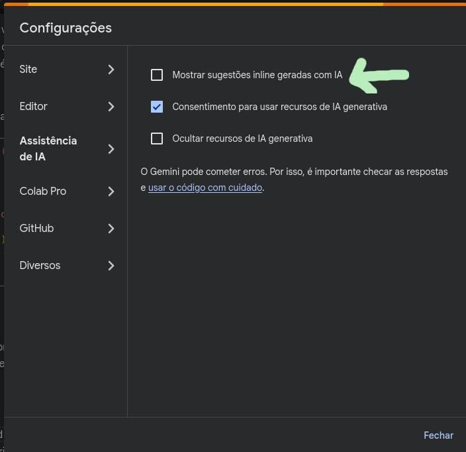Image resolution: width=466 pixels, height=452 pixels.
Task: Click the 'Mostrar sugestões inline' label text
Action: click(257, 75)
